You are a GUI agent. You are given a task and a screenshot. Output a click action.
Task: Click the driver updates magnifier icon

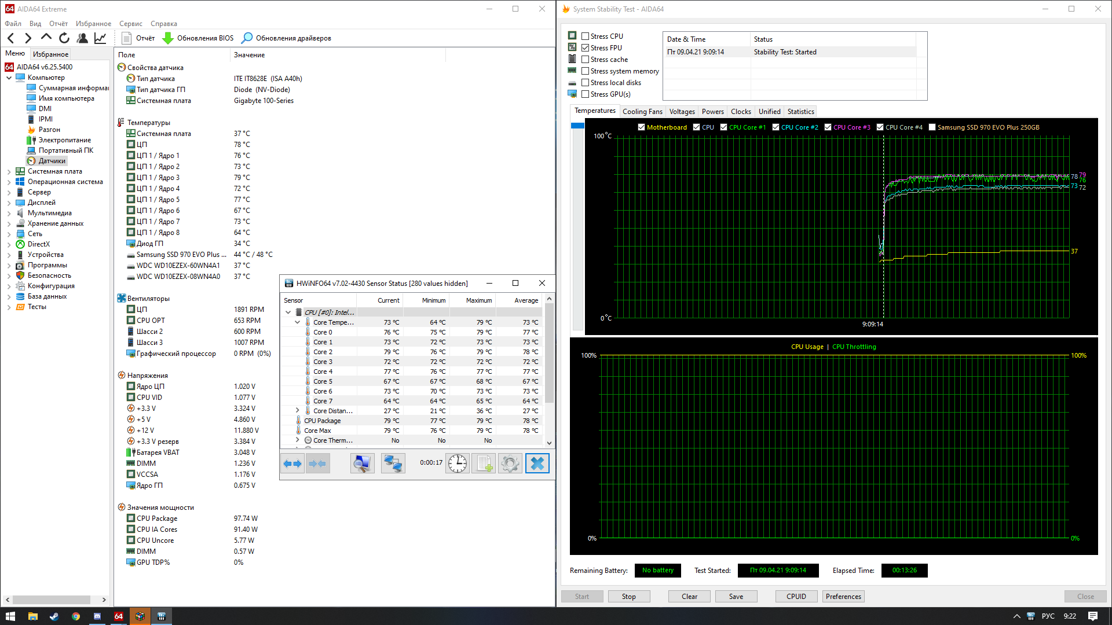click(247, 38)
